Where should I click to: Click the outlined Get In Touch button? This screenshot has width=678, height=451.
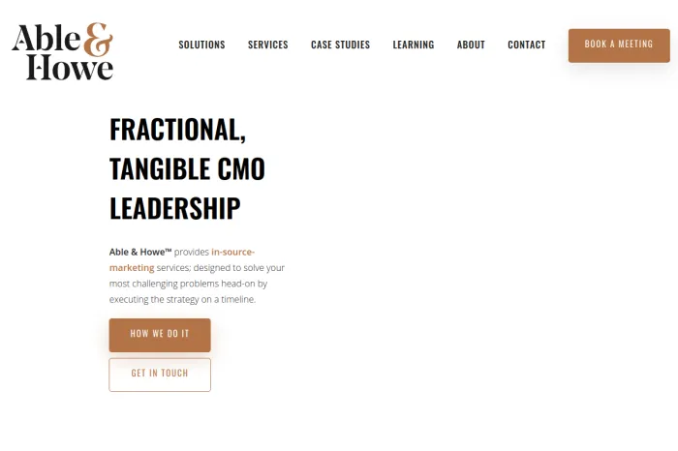click(160, 375)
